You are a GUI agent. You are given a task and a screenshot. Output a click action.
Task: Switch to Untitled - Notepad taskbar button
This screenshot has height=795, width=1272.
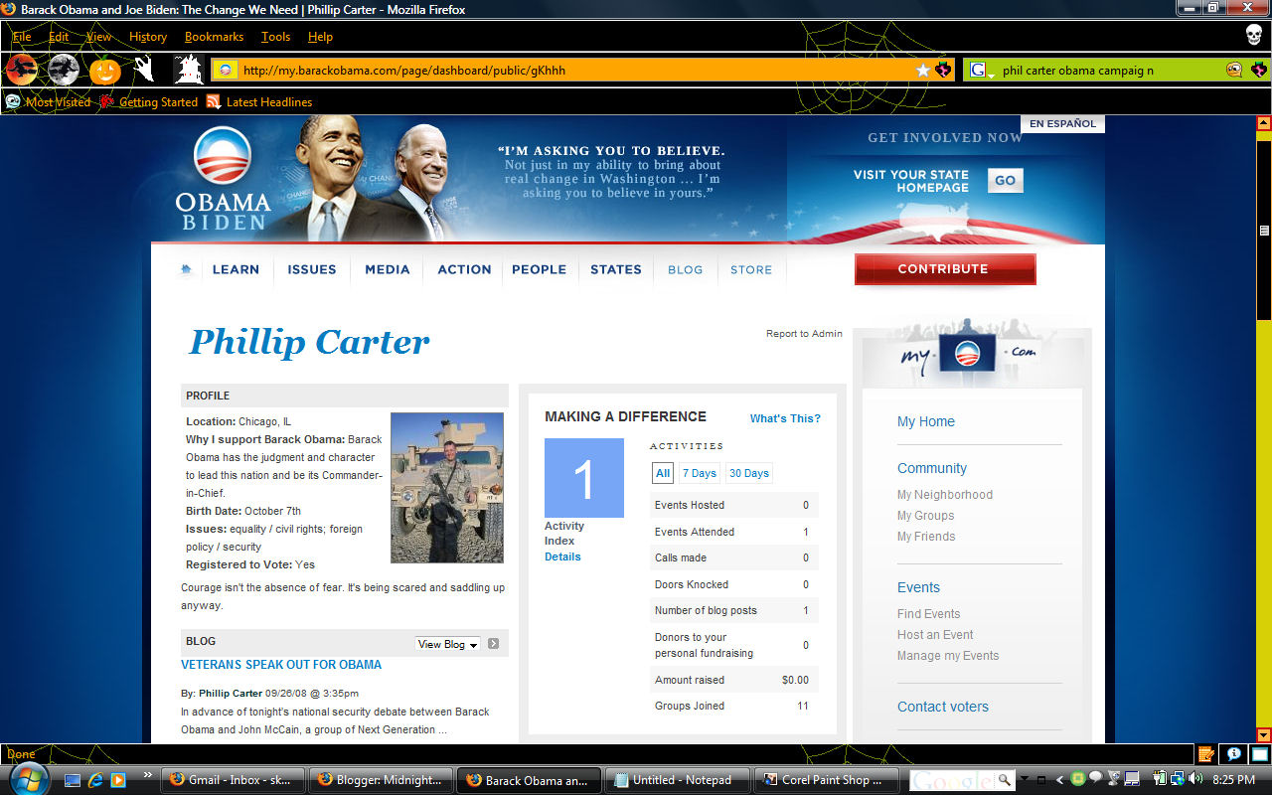coord(675,780)
